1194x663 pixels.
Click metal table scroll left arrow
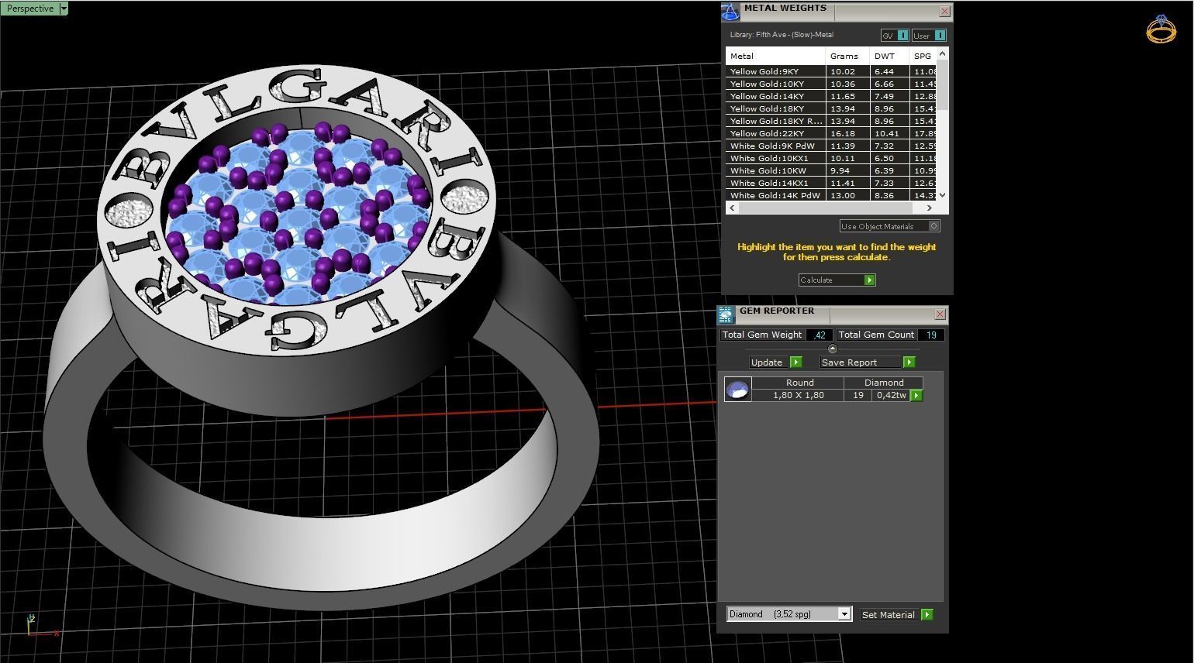(733, 208)
